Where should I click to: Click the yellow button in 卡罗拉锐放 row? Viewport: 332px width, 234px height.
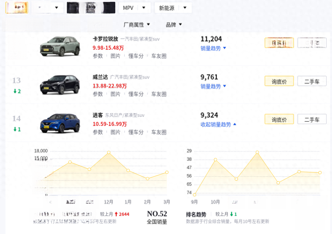(279, 43)
